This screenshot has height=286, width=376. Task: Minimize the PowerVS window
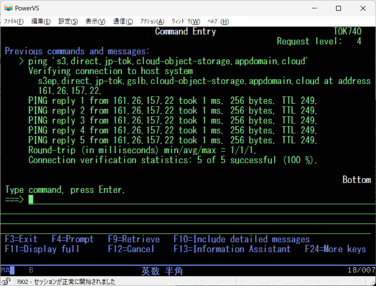tap(314, 8)
